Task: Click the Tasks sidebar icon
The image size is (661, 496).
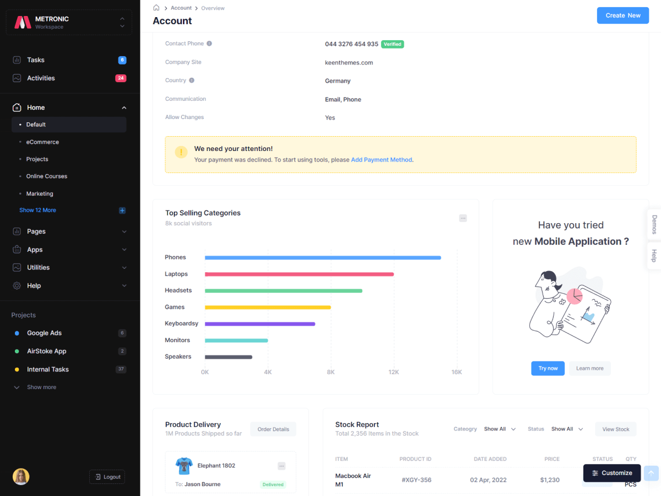Action: pos(17,60)
